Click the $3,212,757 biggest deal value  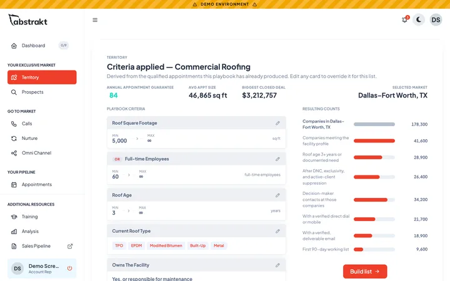[x=259, y=96]
